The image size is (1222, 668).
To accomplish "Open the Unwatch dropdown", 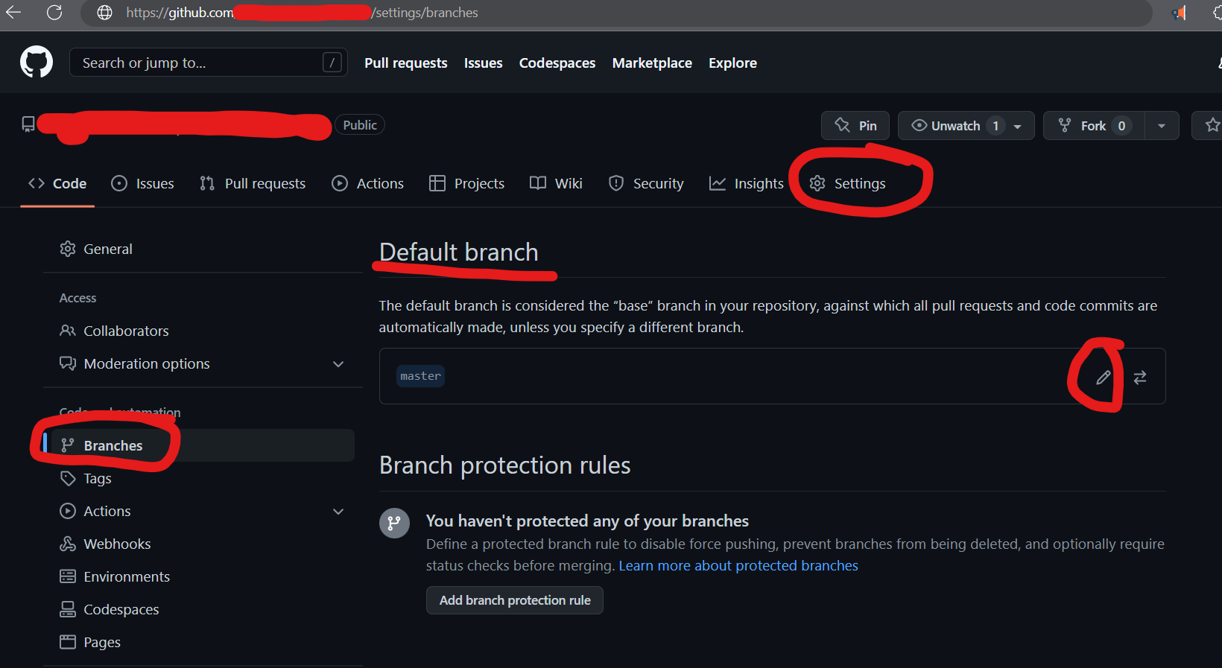I will 966,126.
